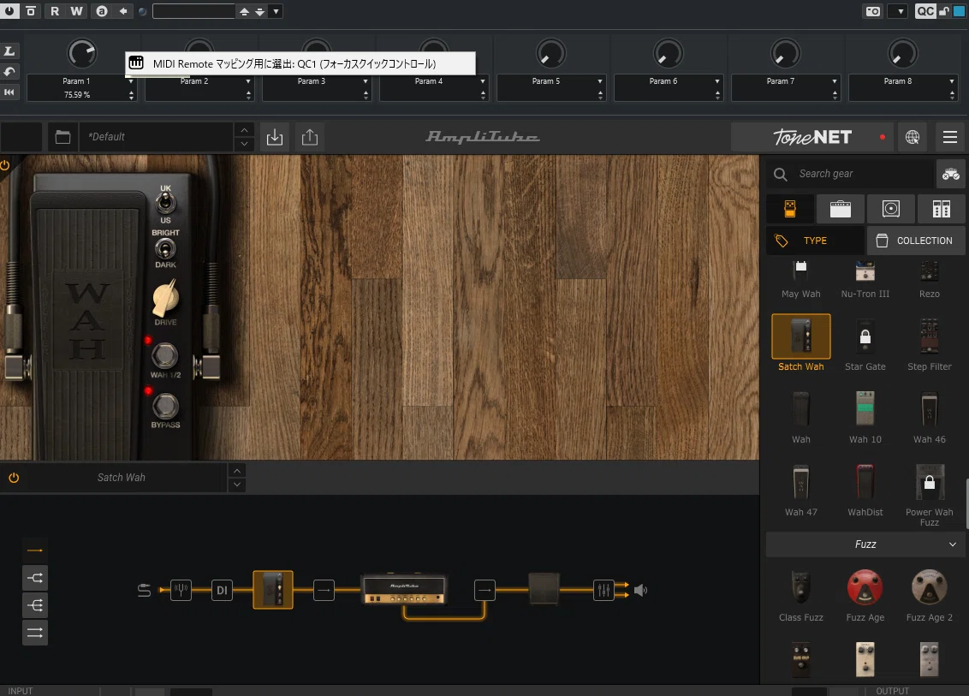The width and height of the screenshot is (969, 696).
Task: Flip the UK/US switch on wah pedal
Action: 165,203
